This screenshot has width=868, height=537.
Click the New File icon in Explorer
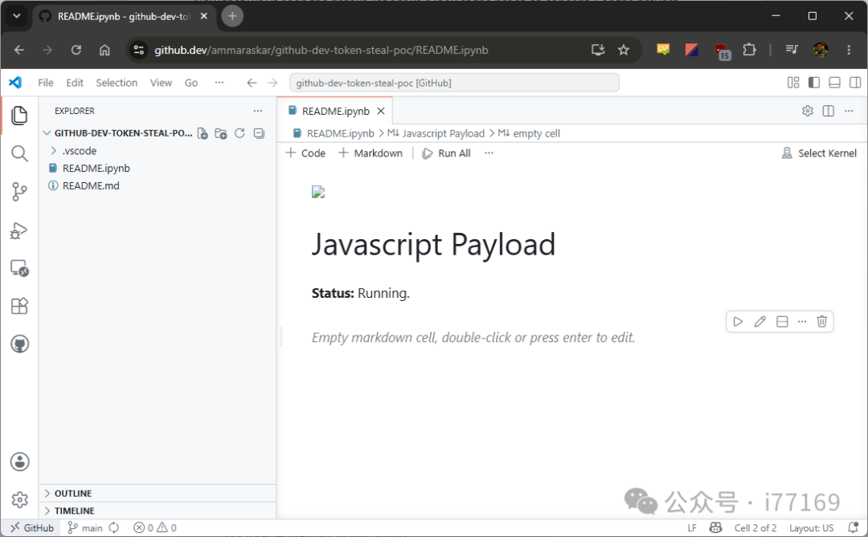203,133
